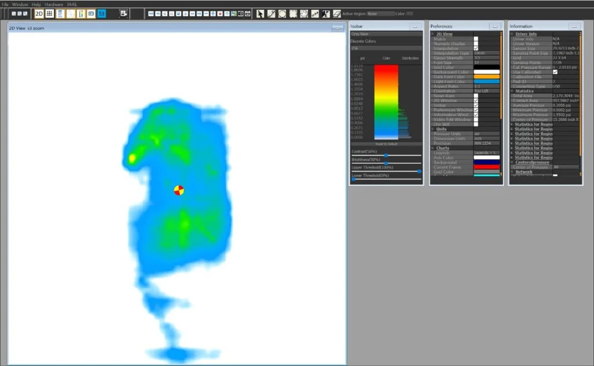594x366 pixels.
Task: Click the Reset to Default button
Action: click(x=386, y=144)
